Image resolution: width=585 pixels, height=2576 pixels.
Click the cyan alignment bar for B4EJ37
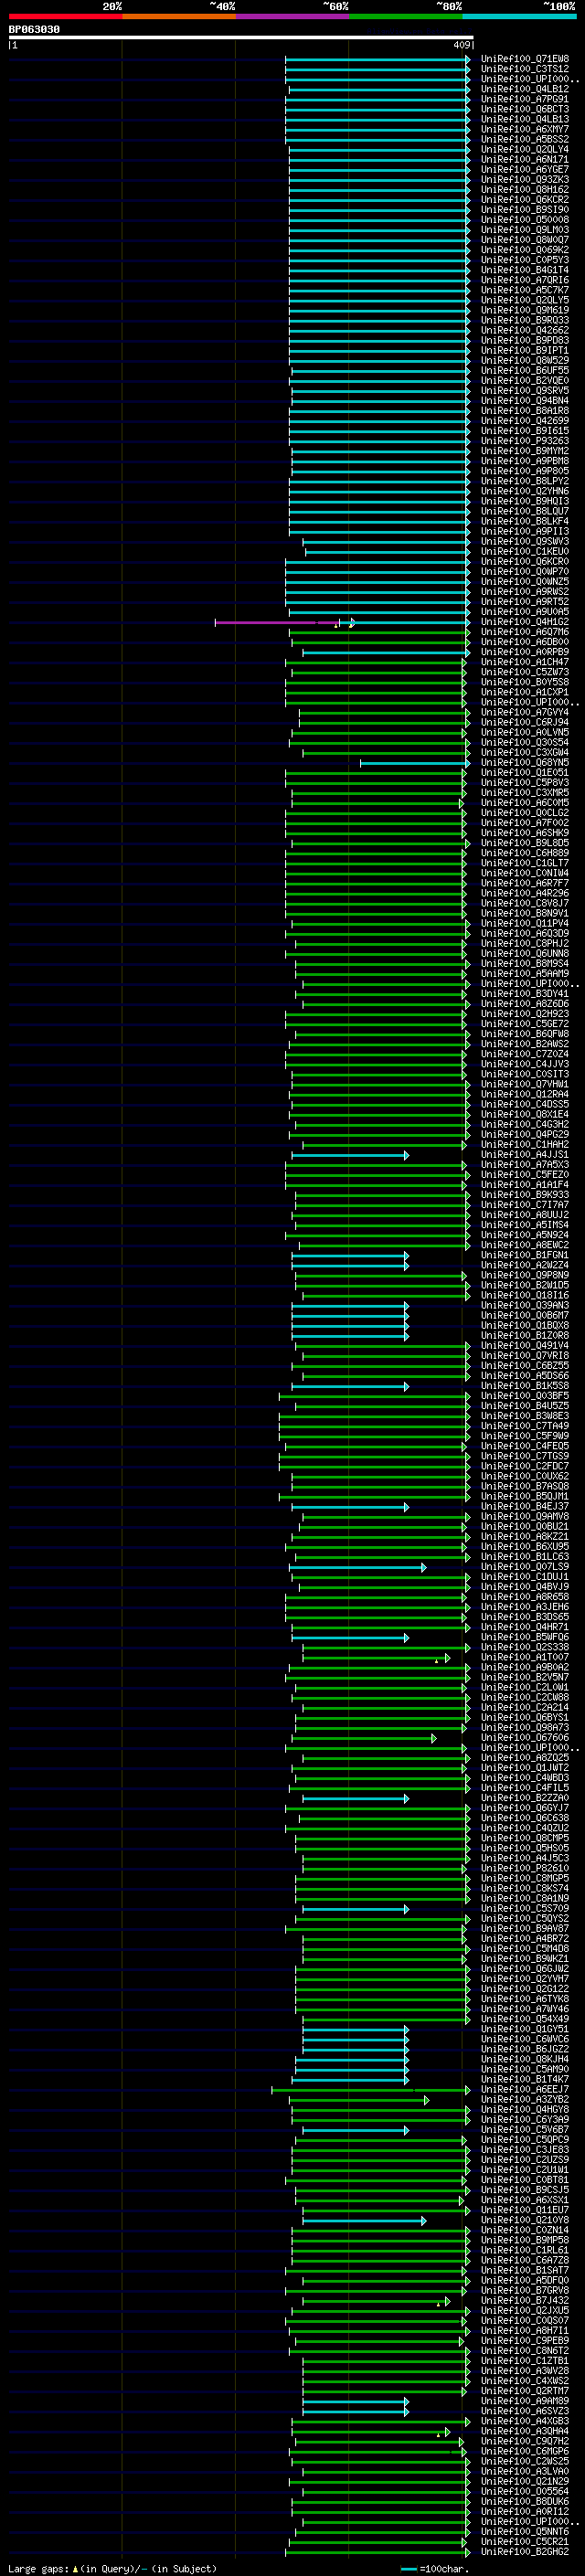tap(350, 1507)
